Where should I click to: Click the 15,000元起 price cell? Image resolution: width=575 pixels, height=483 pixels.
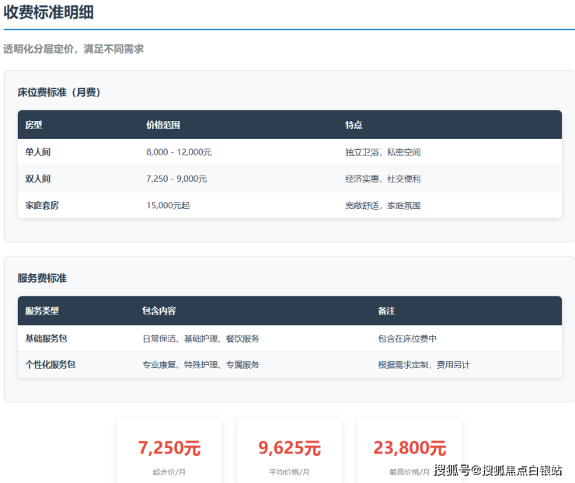(x=167, y=206)
